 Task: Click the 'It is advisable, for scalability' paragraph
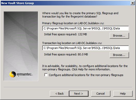click(x=85, y=68)
